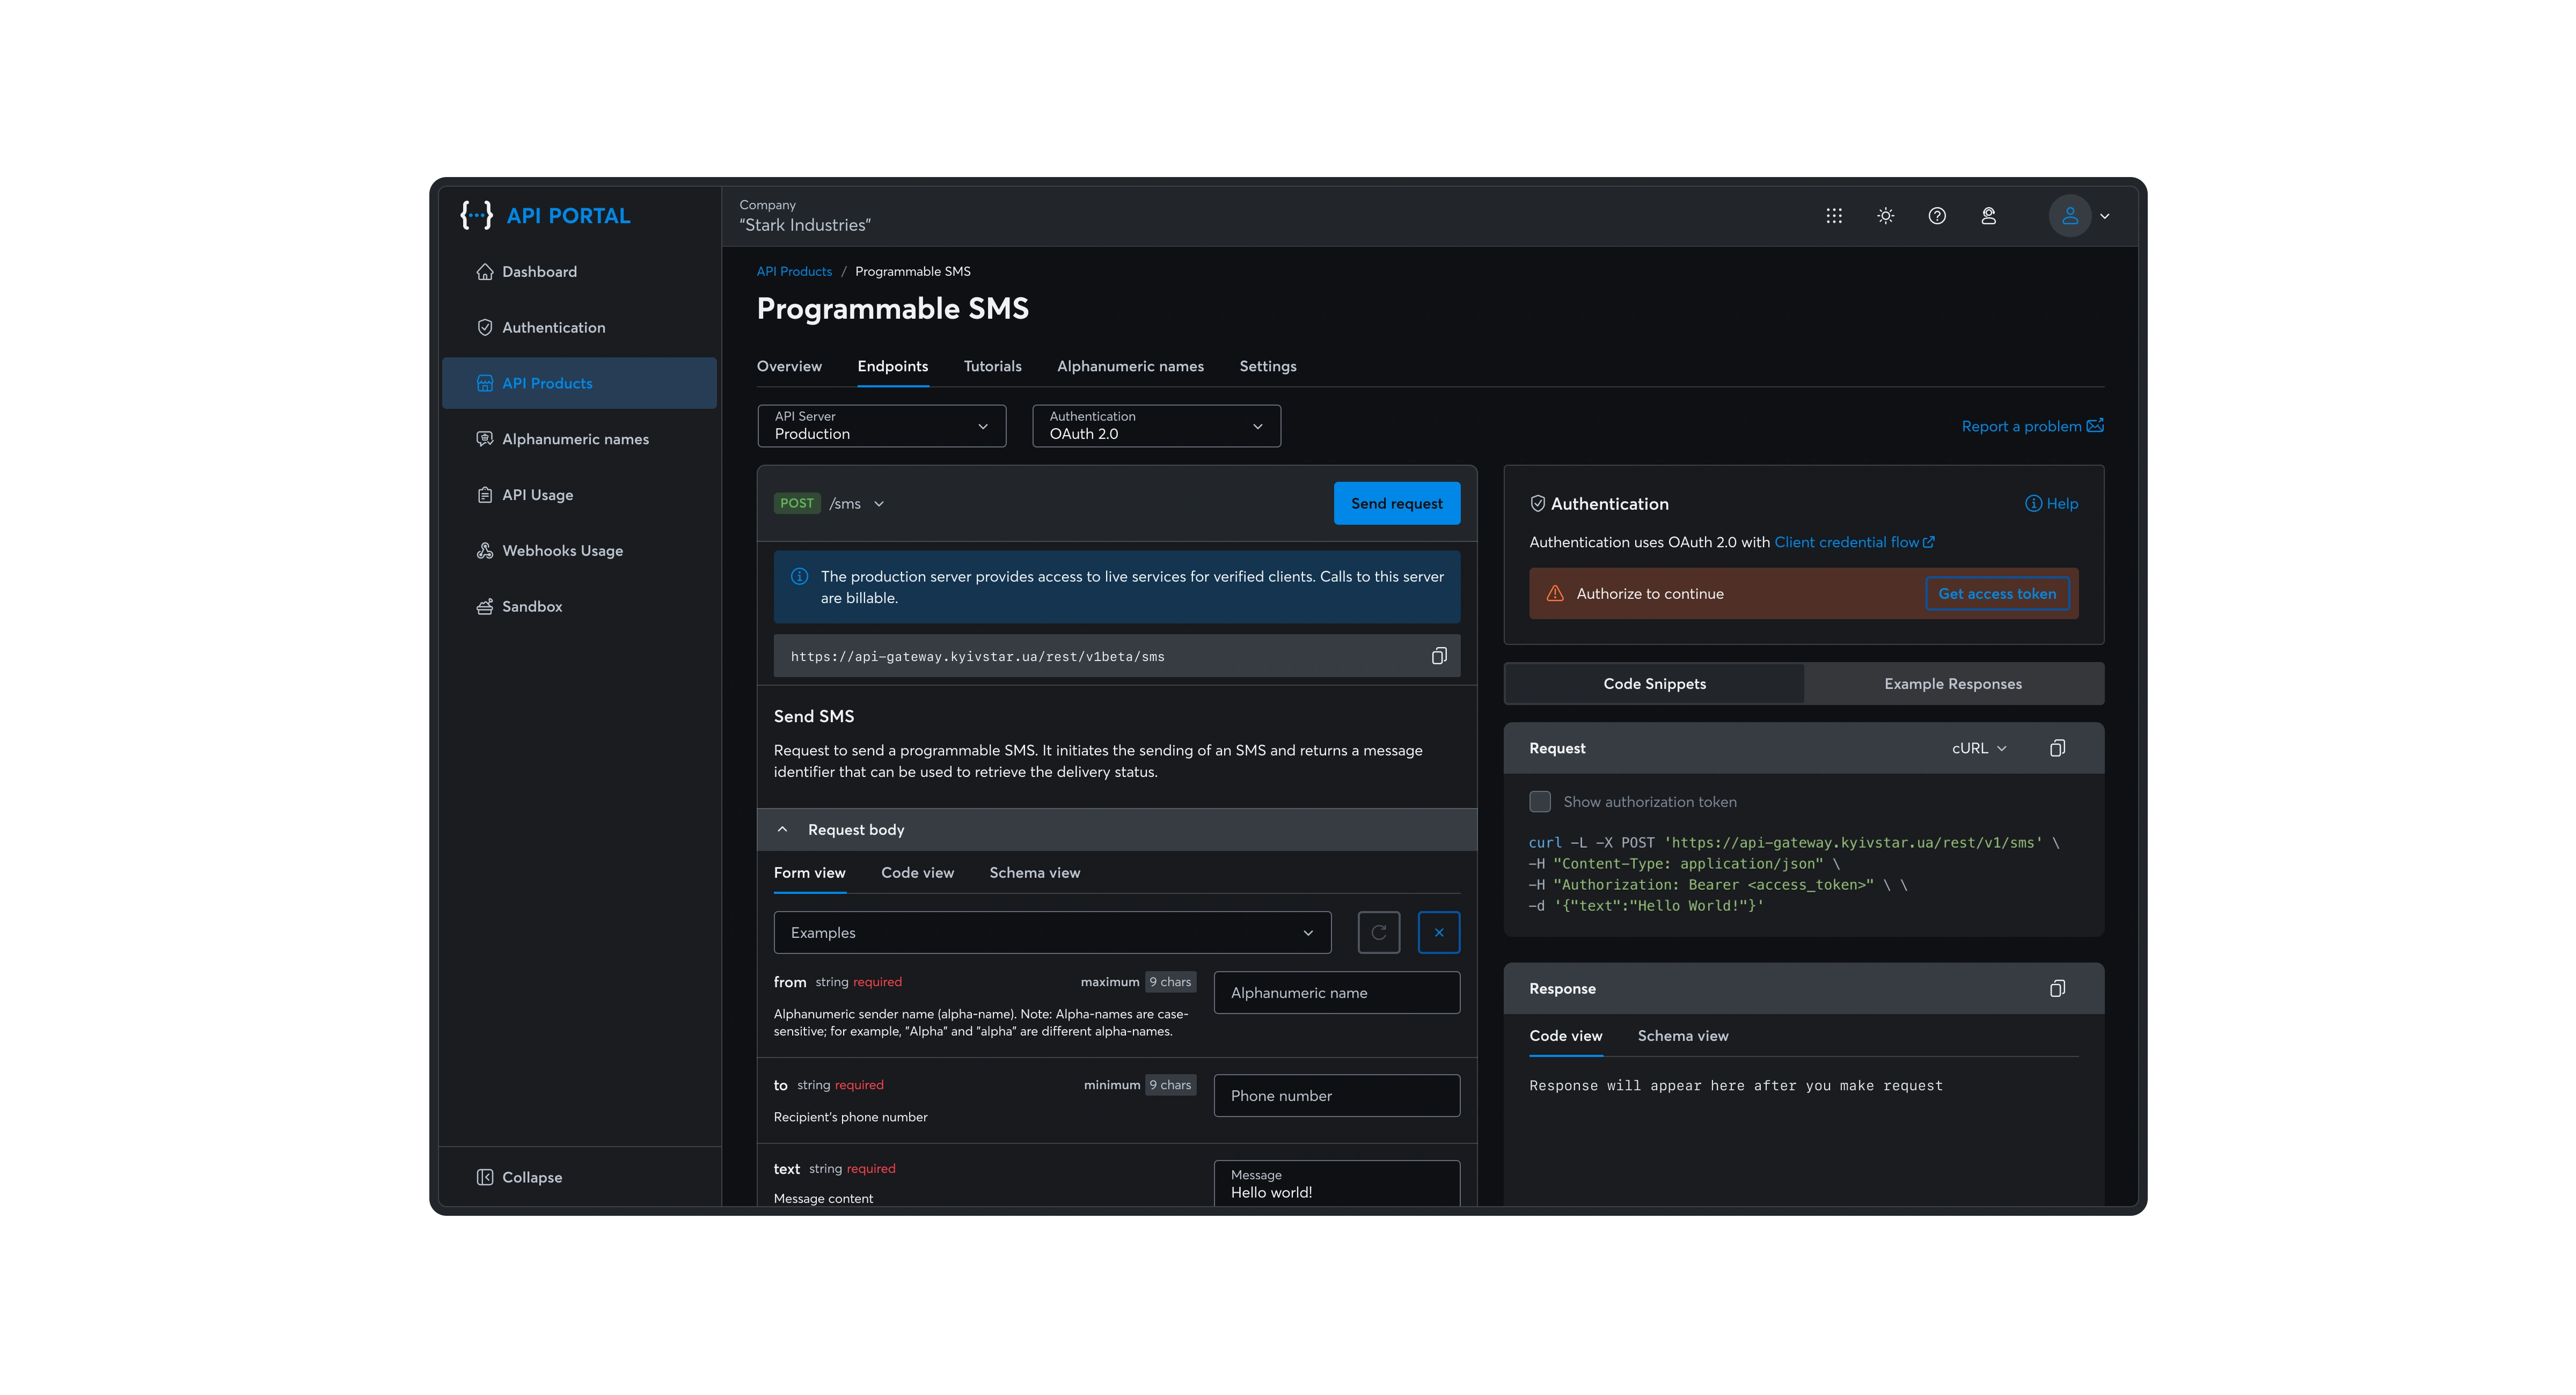Select the request body Form view tab

[810, 873]
